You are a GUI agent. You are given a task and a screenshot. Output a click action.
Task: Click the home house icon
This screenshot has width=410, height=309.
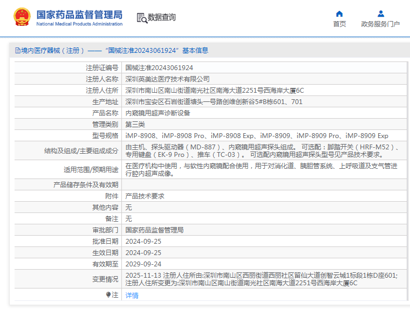[x=339, y=13]
